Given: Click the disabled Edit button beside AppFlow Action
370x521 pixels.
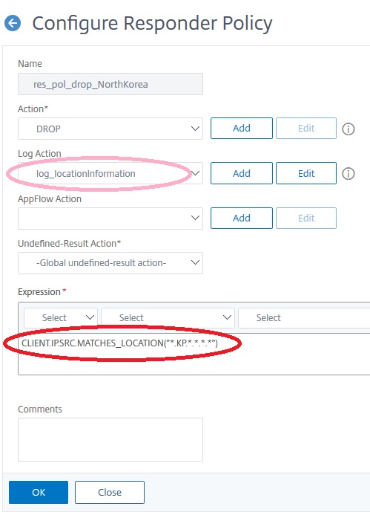Looking at the screenshot, I should coord(306,218).
